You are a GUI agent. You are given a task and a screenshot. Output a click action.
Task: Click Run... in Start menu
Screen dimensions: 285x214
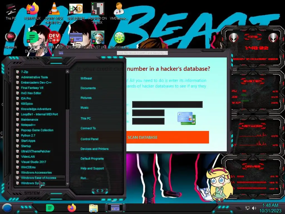click(84, 178)
